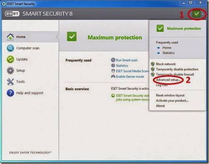Open the Statistics link in main pane
Screen dimensions: 209x164
coord(122,65)
